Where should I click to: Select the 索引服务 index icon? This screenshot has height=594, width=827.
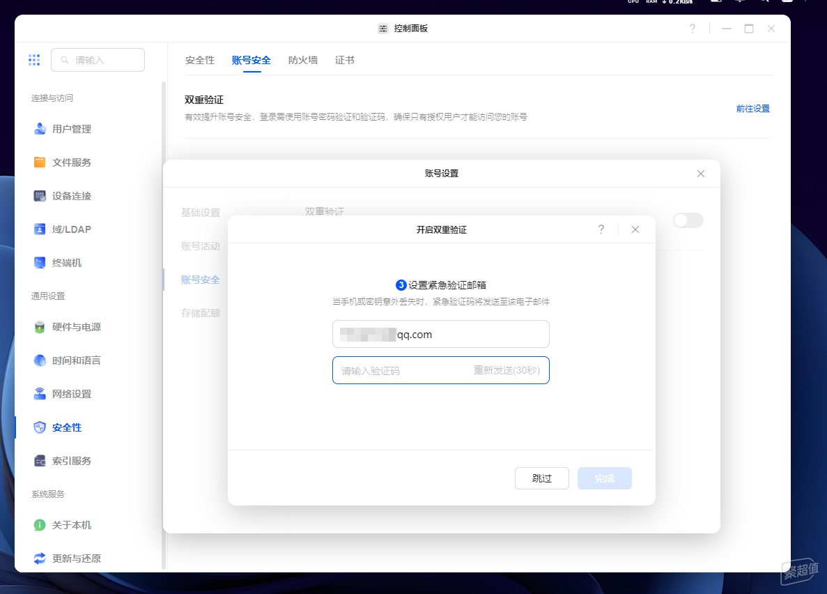[x=40, y=461]
